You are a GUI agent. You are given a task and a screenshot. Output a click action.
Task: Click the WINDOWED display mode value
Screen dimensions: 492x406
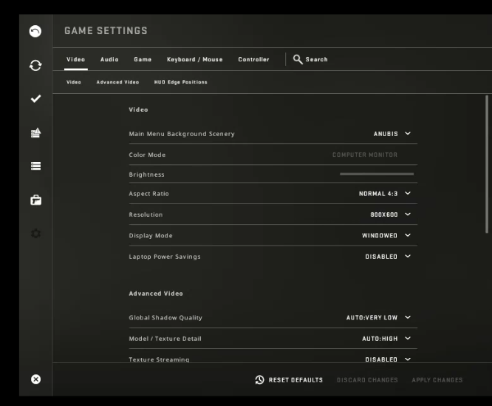380,236
